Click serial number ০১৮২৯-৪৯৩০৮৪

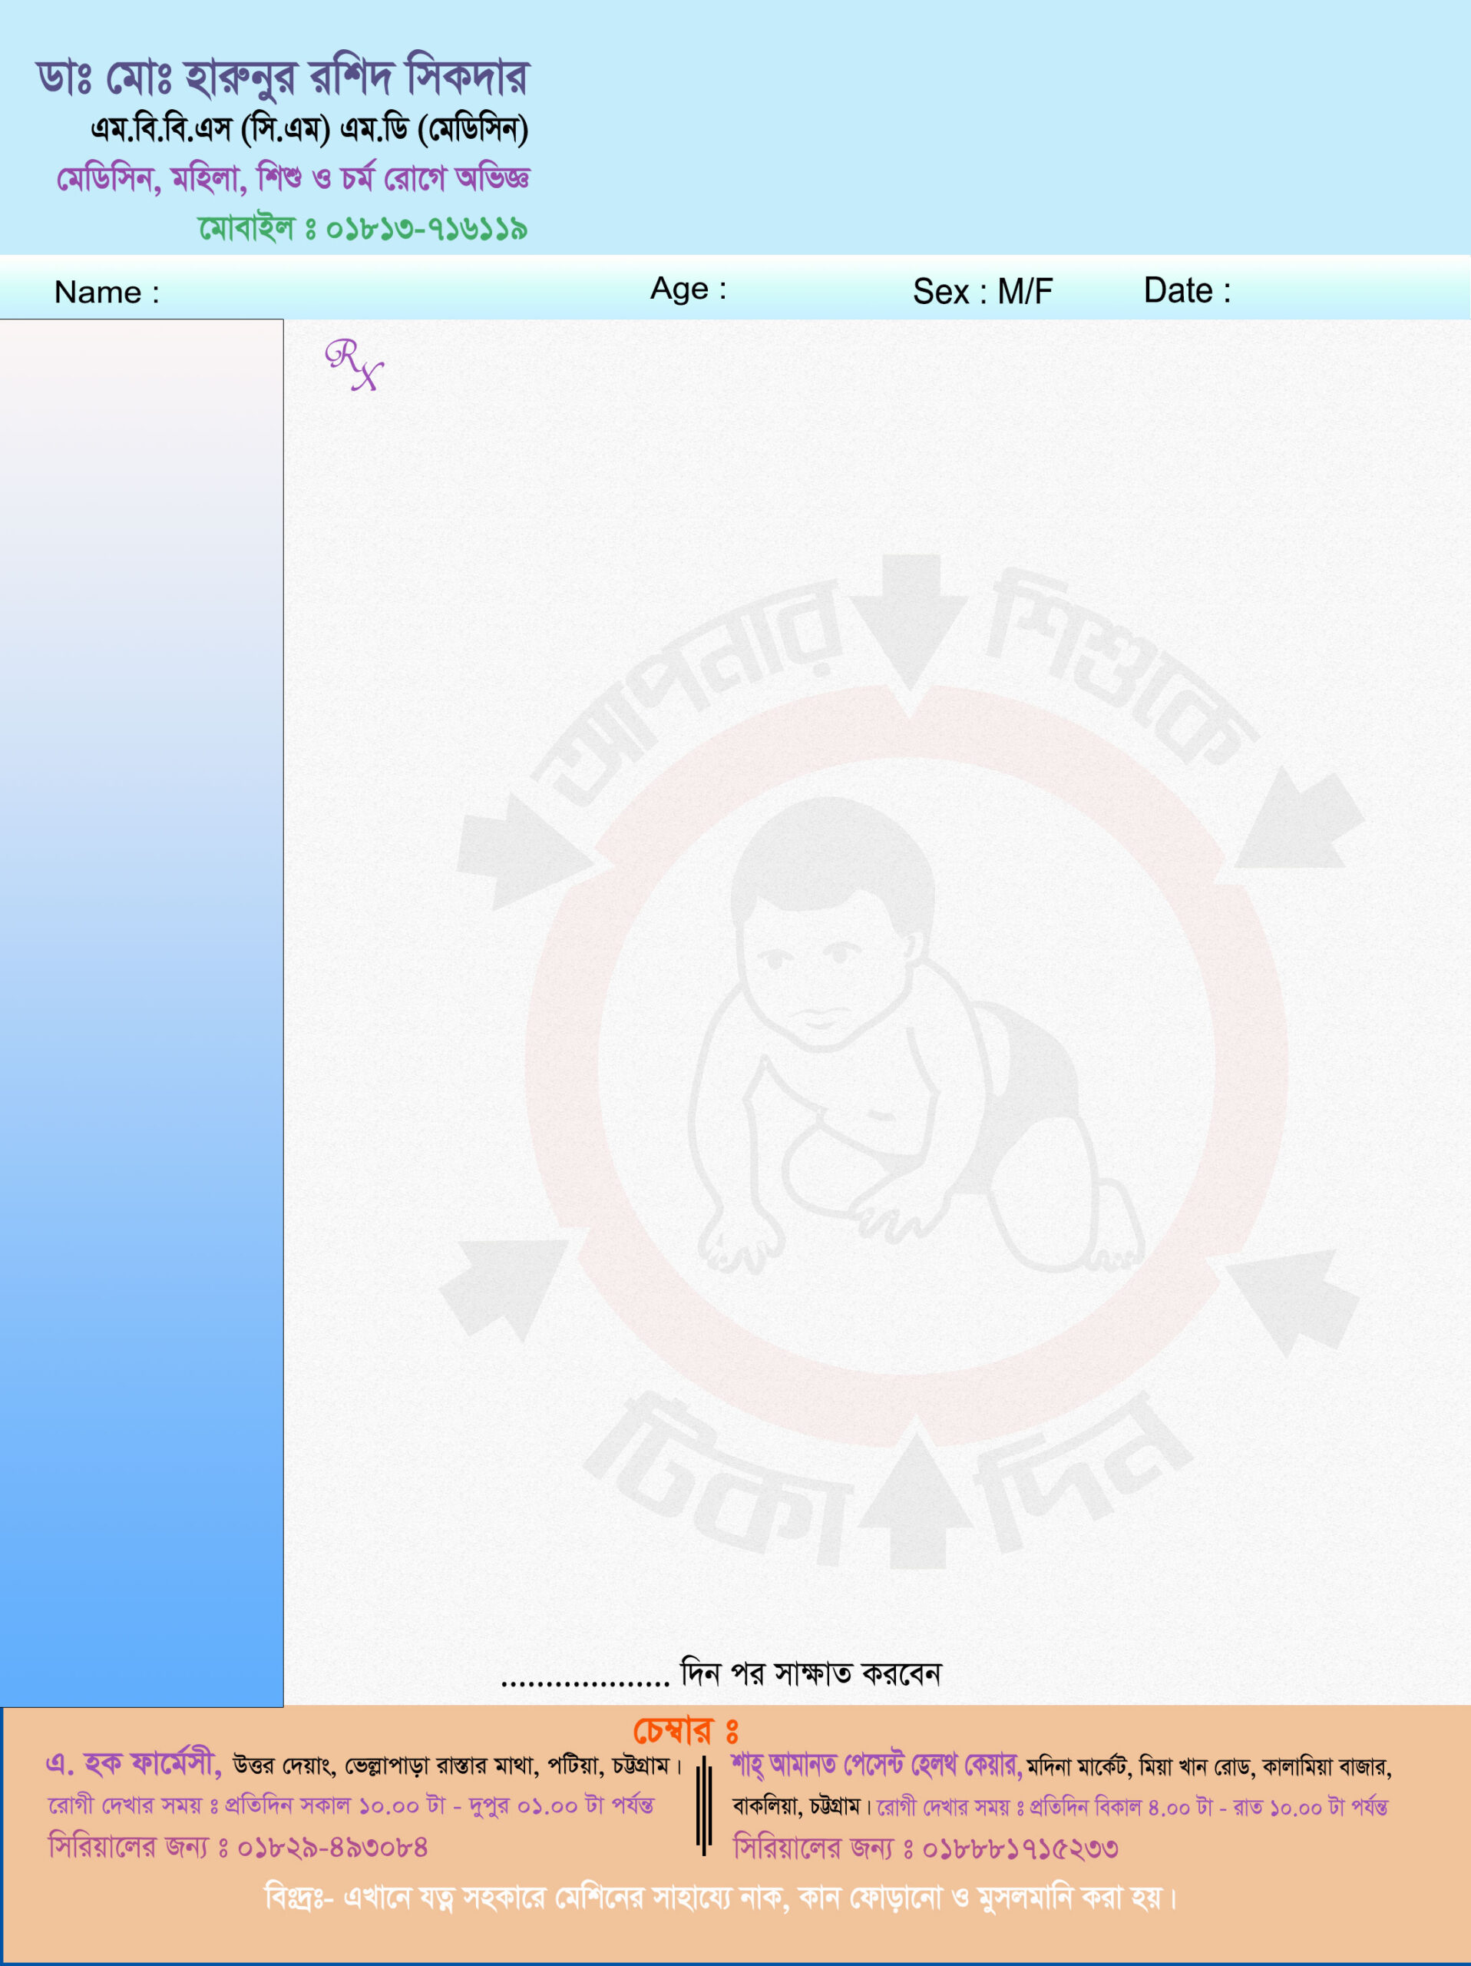pyautogui.click(x=332, y=1848)
